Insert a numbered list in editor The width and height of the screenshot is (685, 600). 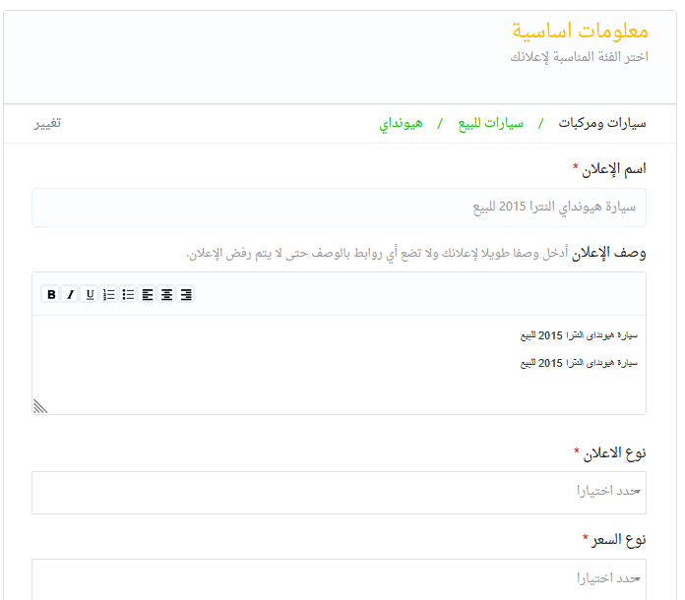click(109, 294)
